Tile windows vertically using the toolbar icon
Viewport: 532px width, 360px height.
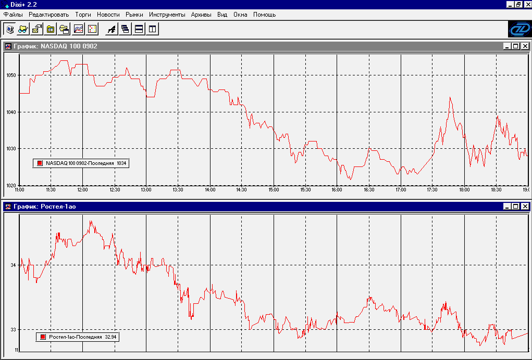click(153, 29)
